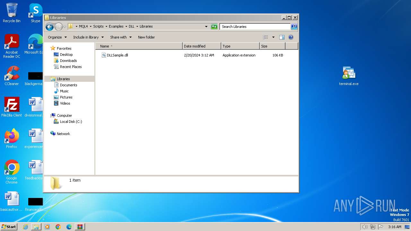
Task: Open the view options dropdown arrow
Action: pyautogui.click(x=273, y=37)
